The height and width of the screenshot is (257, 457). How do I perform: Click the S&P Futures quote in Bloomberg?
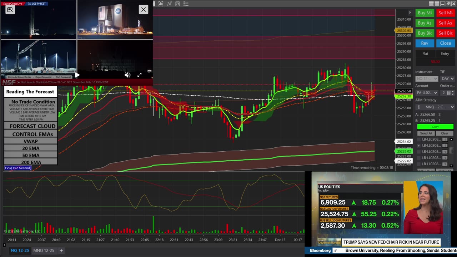[360, 201]
